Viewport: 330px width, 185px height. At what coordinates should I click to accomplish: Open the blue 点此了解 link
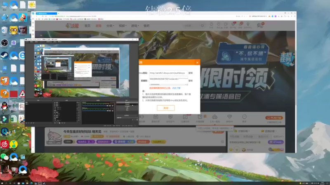coord(176,88)
